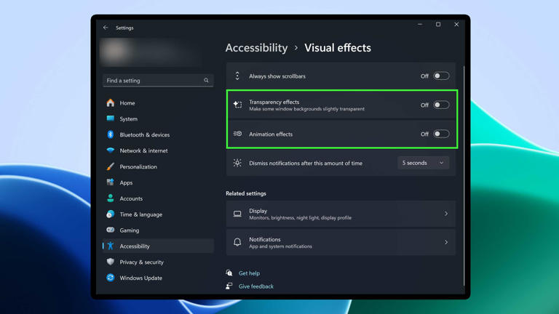Expand Notifications related setting chevron

(446, 242)
